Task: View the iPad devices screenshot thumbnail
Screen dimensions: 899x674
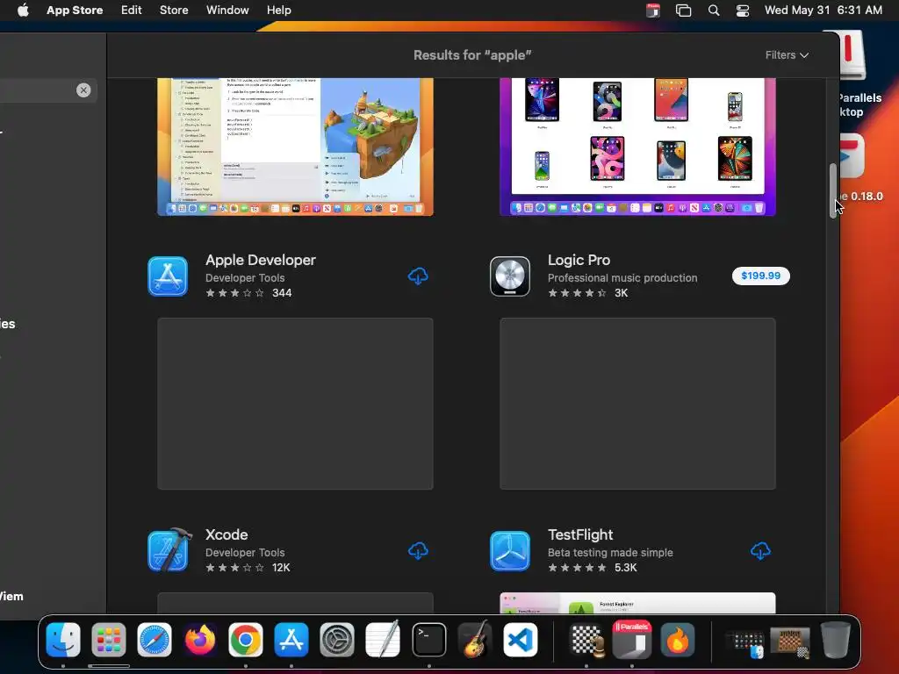Action: click(637, 147)
